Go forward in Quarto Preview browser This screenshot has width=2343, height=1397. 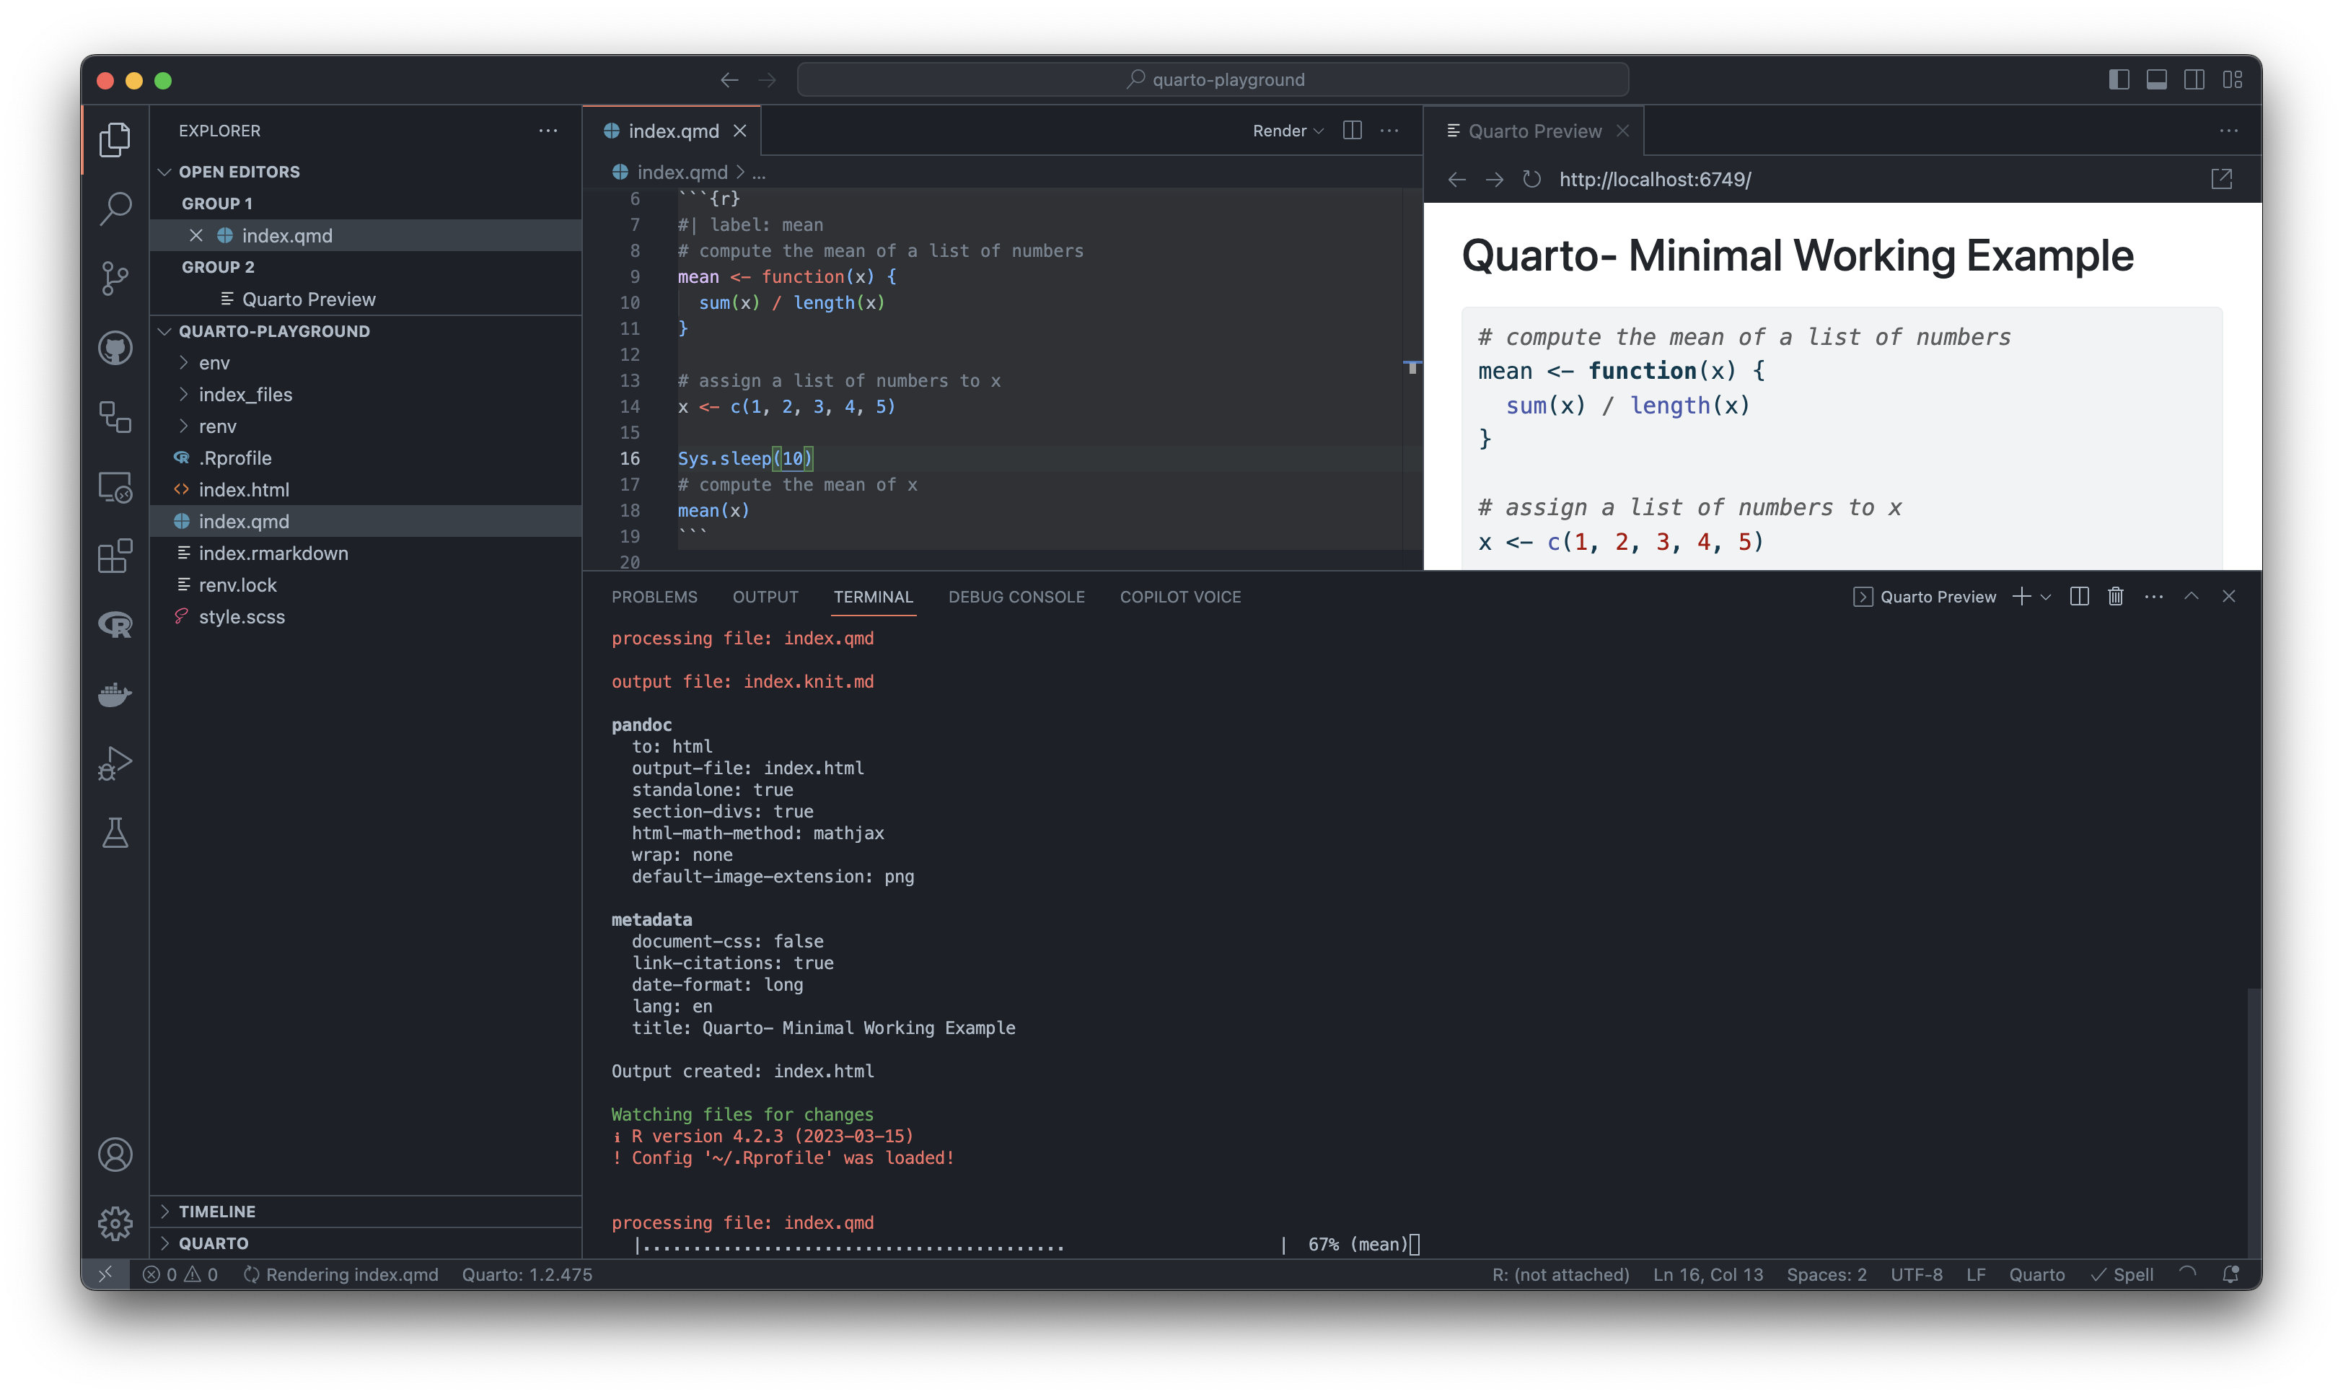pyautogui.click(x=1494, y=179)
